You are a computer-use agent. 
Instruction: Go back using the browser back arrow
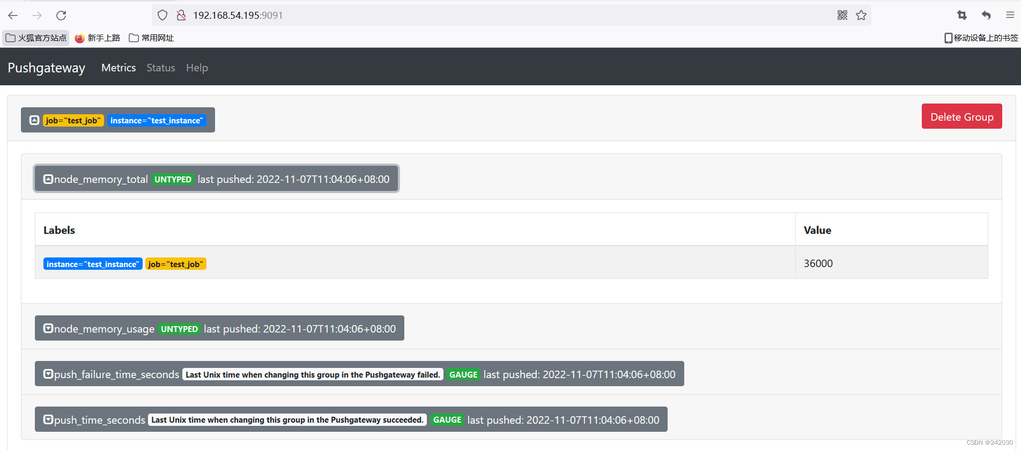[x=13, y=15]
